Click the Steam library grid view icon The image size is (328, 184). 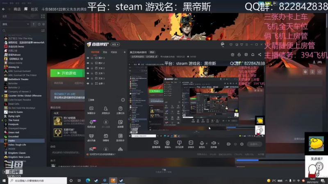point(43,16)
